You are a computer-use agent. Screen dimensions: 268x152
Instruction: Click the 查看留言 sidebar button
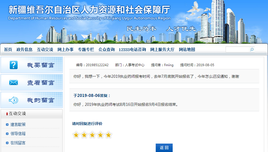[32, 82]
